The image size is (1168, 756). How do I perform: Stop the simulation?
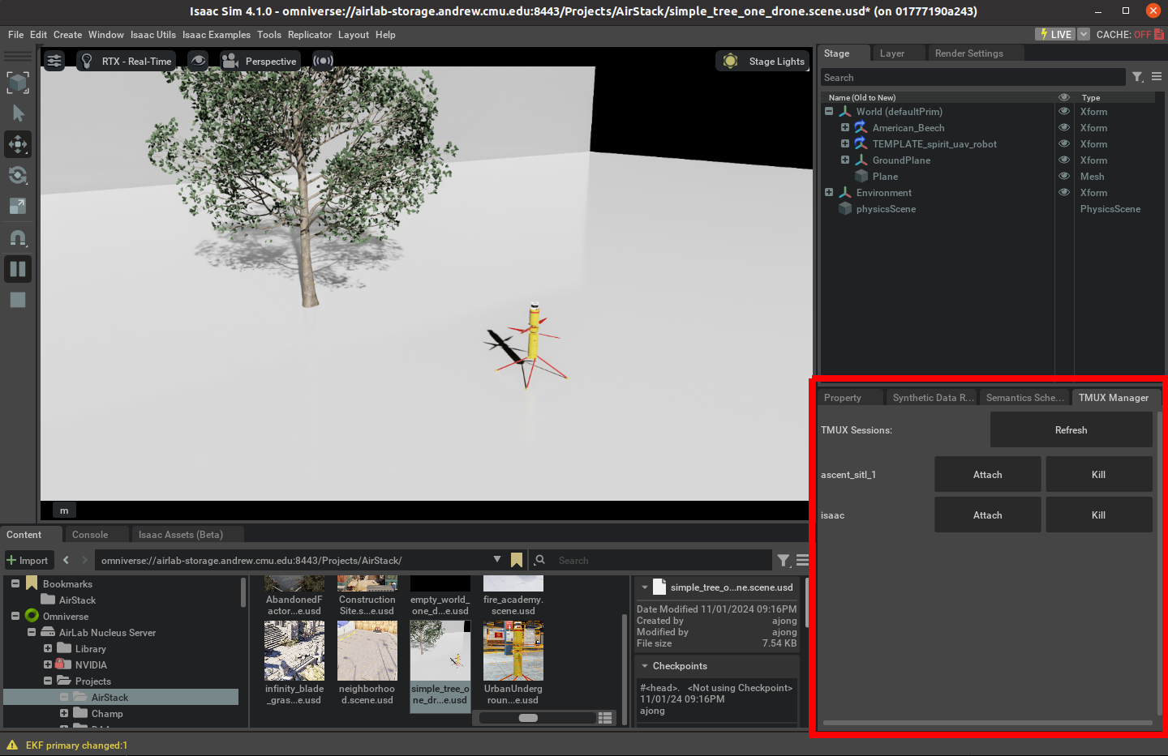click(x=18, y=300)
